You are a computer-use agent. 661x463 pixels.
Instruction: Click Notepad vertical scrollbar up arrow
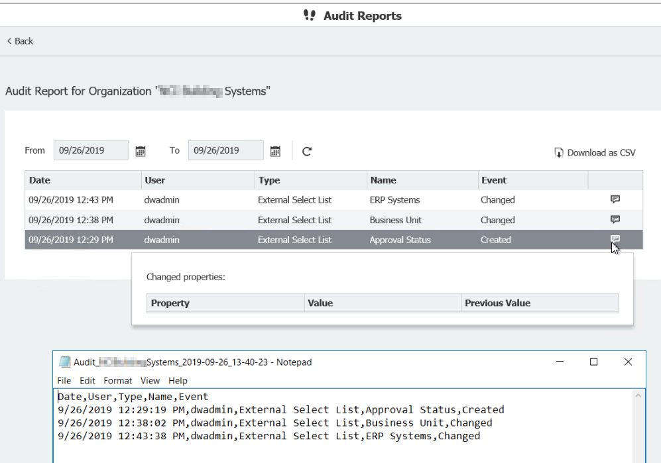[638, 395]
